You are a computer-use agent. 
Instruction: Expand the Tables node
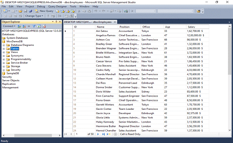tap(4, 49)
